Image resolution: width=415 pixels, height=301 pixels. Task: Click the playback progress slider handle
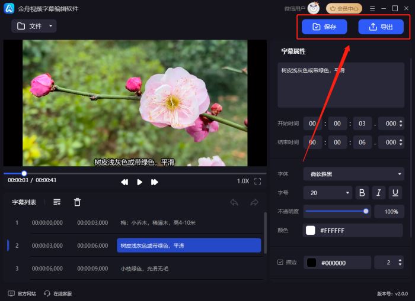click(x=24, y=173)
